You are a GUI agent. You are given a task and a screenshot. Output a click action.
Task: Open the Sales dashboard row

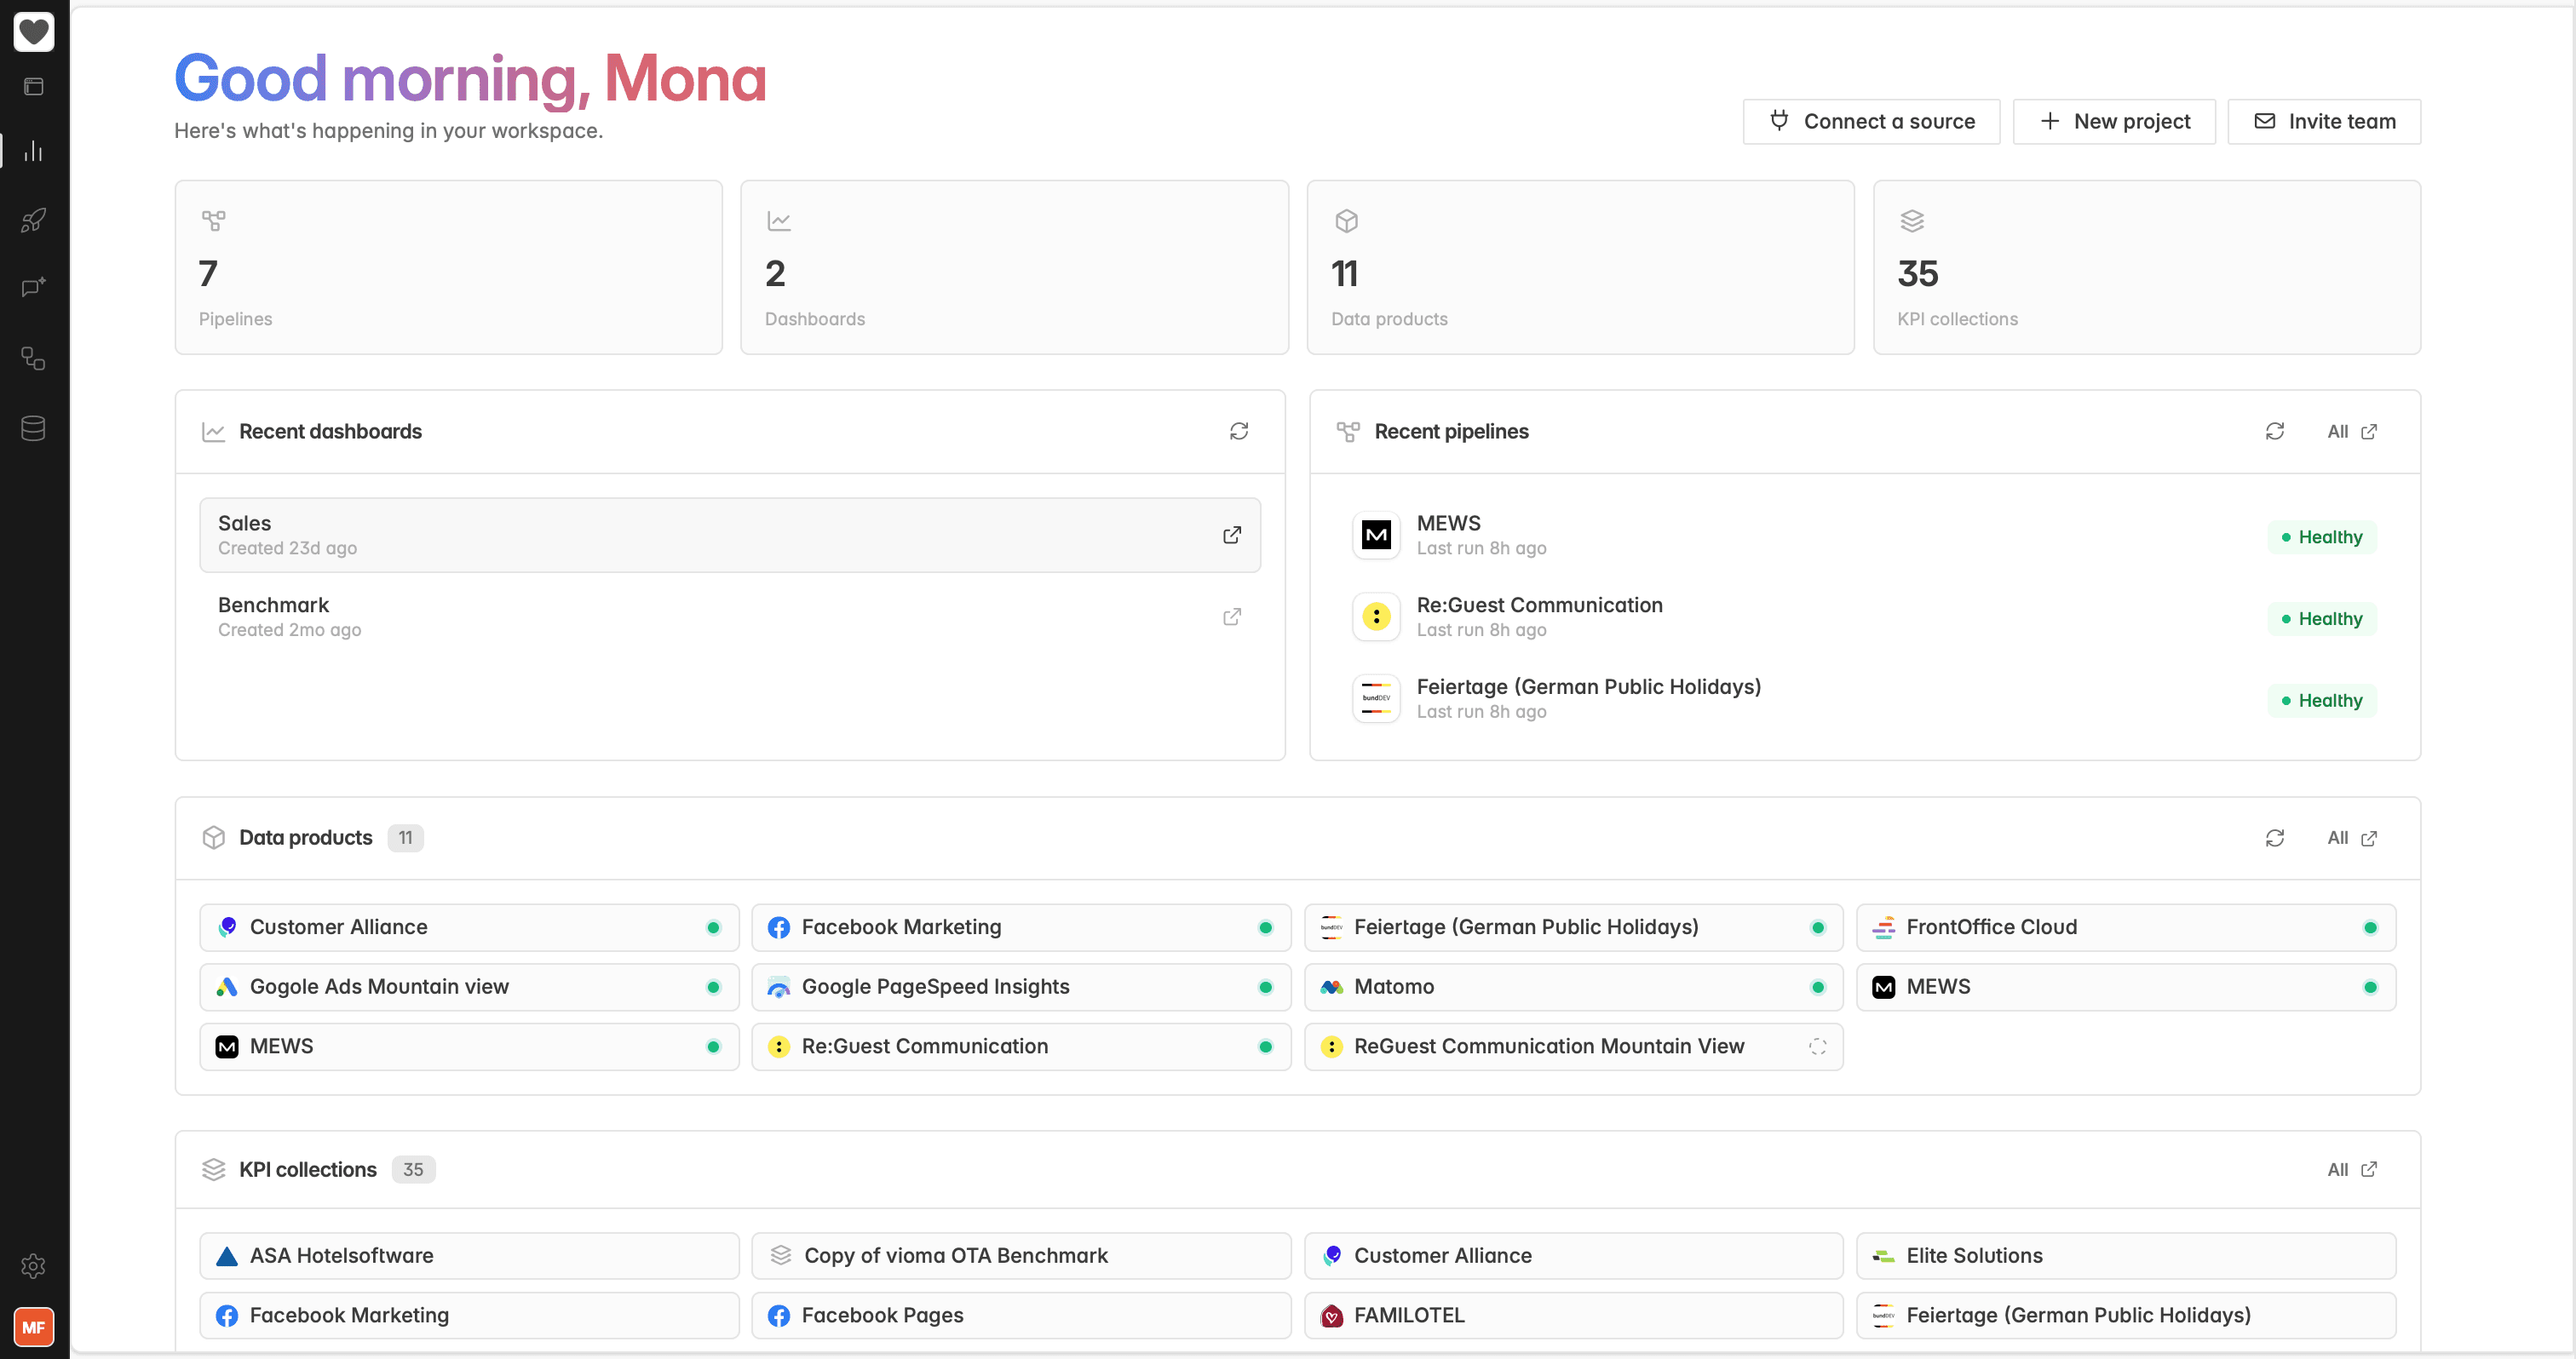click(730, 536)
